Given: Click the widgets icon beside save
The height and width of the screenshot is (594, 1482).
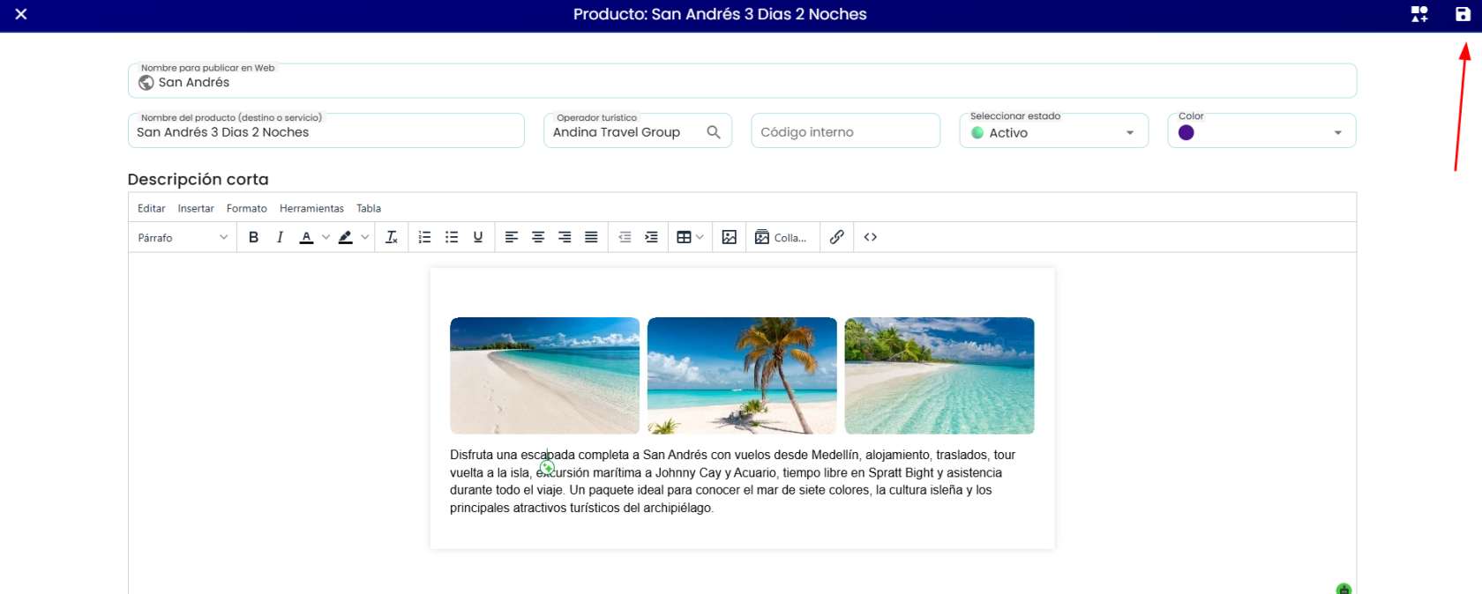Looking at the screenshot, I should pyautogui.click(x=1419, y=14).
